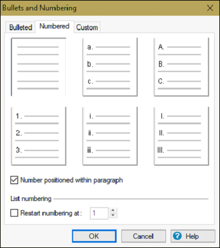The height and width of the screenshot is (248, 220).
Task: Close the Bullets and Numbering dialog
Action: coord(210,8)
